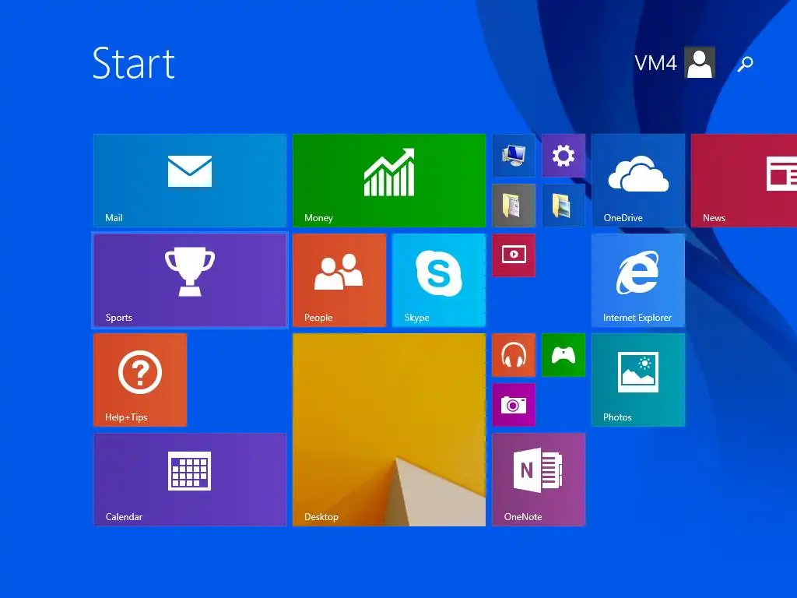797x598 pixels.
Task: Open the News tile
Action: coord(744,181)
